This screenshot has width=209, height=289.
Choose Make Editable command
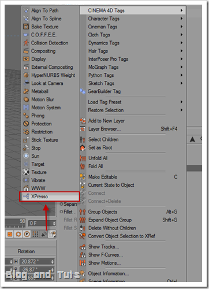click(133, 177)
